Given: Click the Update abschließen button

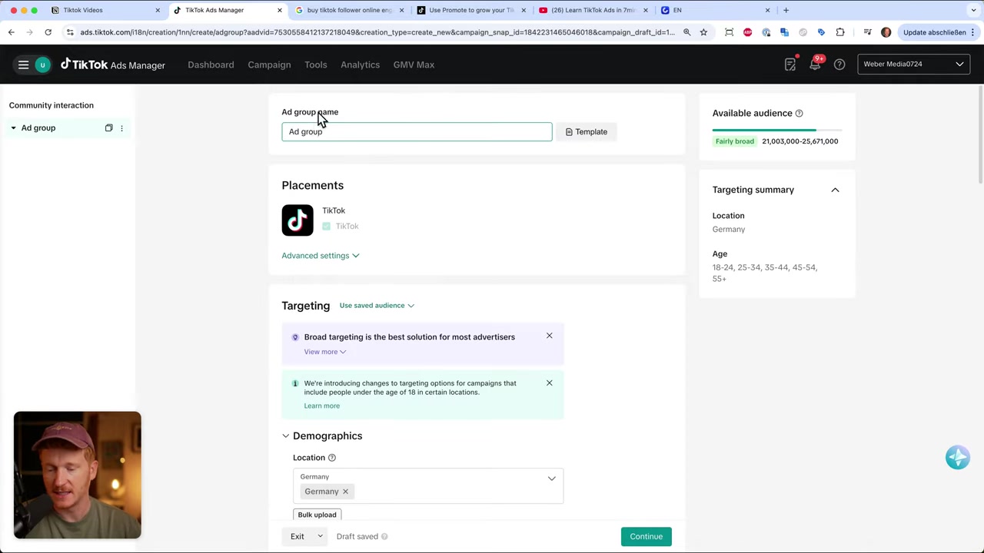Looking at the screenshot, I should 935,32.
